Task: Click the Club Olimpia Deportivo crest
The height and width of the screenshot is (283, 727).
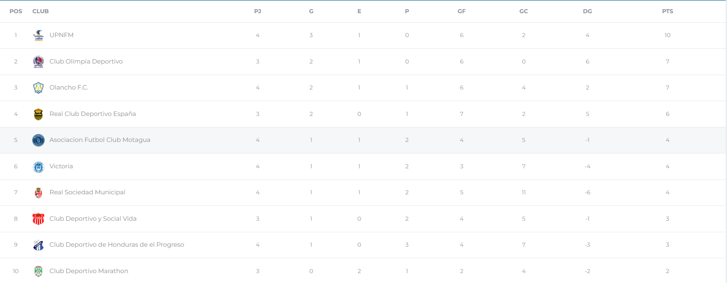Action: pyautogui.click(x=38, y=62)
